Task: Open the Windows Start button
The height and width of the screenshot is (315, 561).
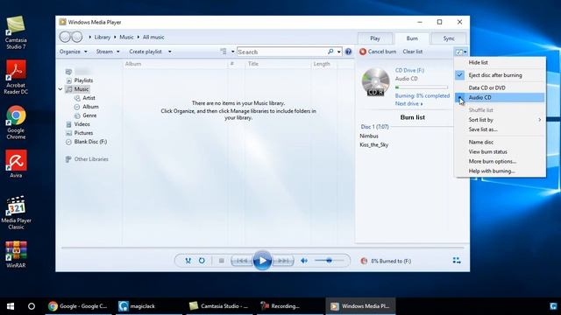Action: click(x=11, y=306)
